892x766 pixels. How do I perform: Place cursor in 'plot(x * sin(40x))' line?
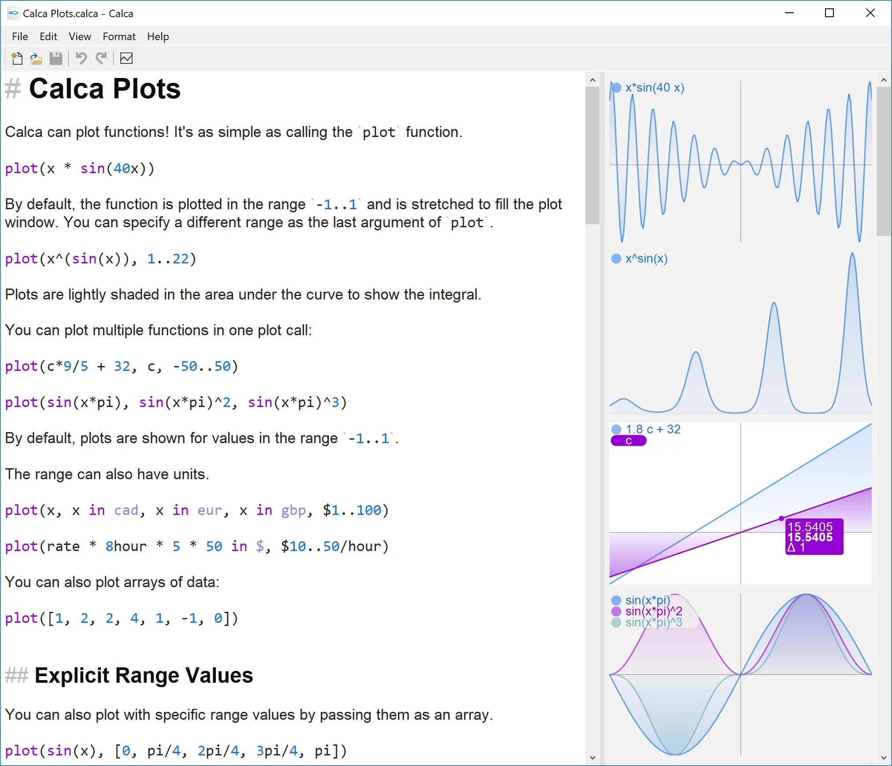pos(80,168)
